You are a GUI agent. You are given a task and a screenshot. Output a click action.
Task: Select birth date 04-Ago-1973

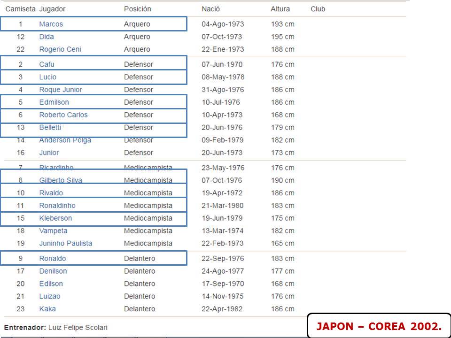coord(223,24)
